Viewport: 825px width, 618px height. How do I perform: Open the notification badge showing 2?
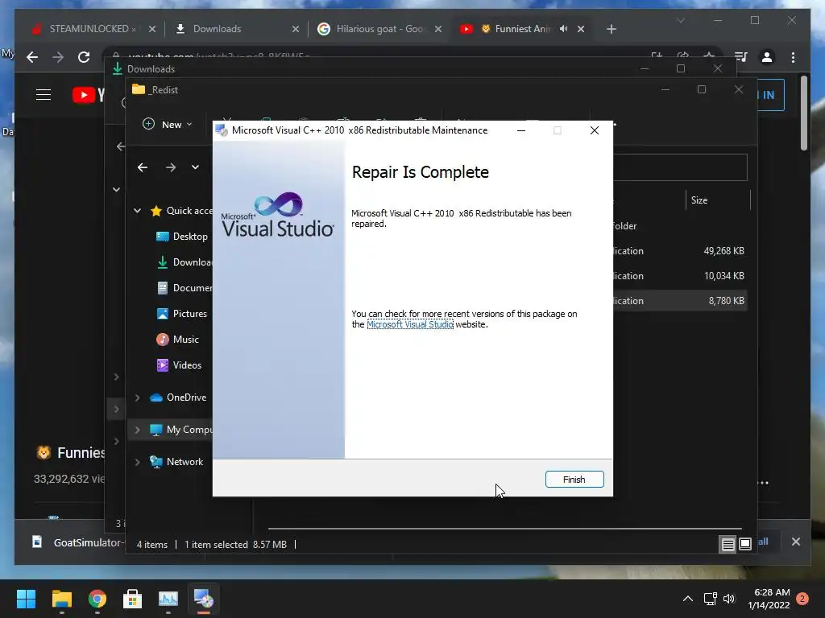click(802, 599)
